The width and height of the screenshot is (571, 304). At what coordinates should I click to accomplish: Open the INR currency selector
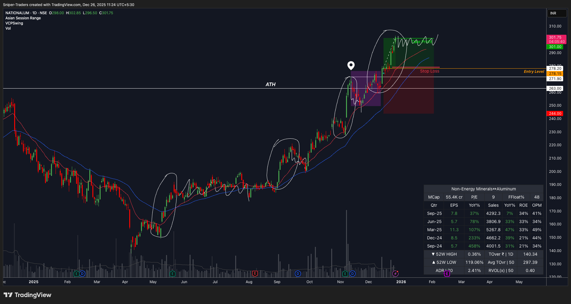click(557, 13)
